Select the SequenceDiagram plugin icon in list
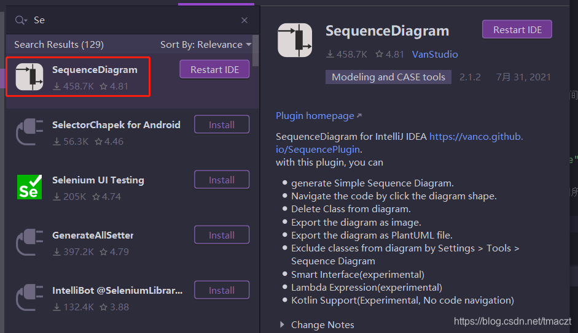Viewport: 578px width, 333px height. [29, 77]
